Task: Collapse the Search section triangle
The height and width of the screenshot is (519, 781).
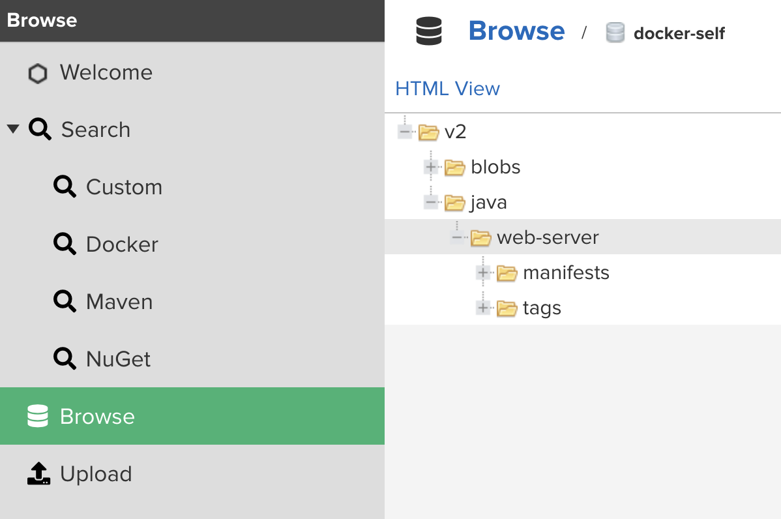Action: (14, 129)
